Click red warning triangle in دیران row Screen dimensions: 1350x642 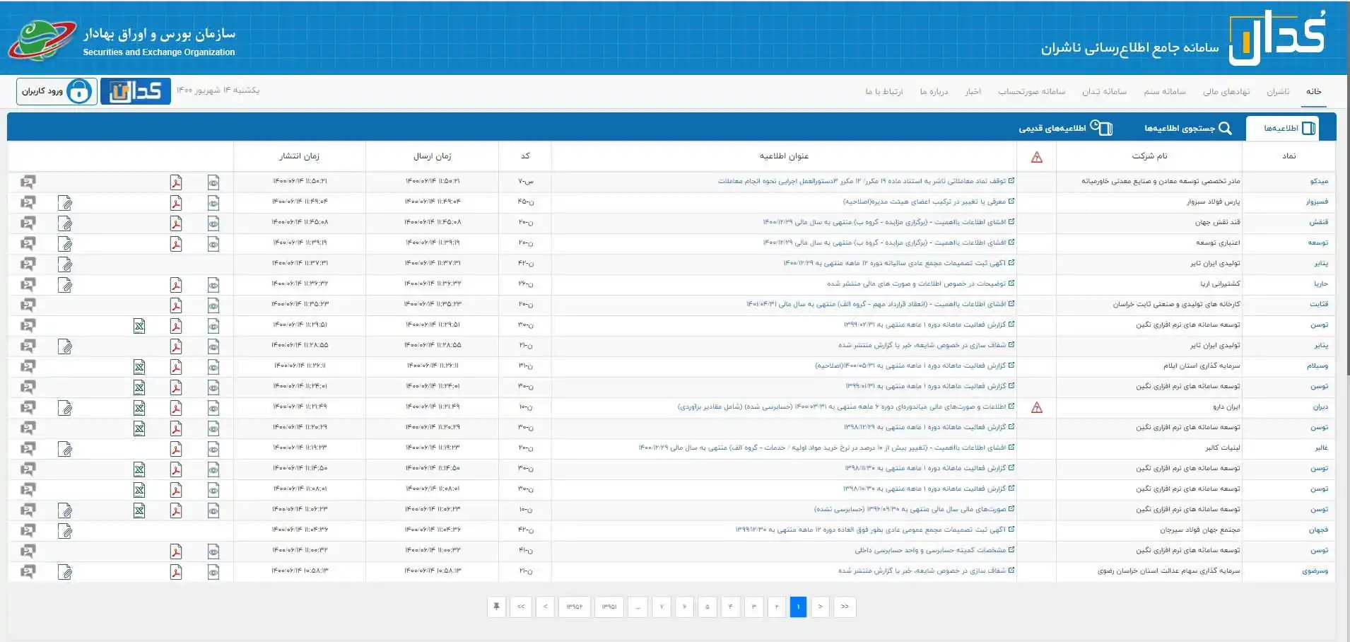pos(1037,407)
